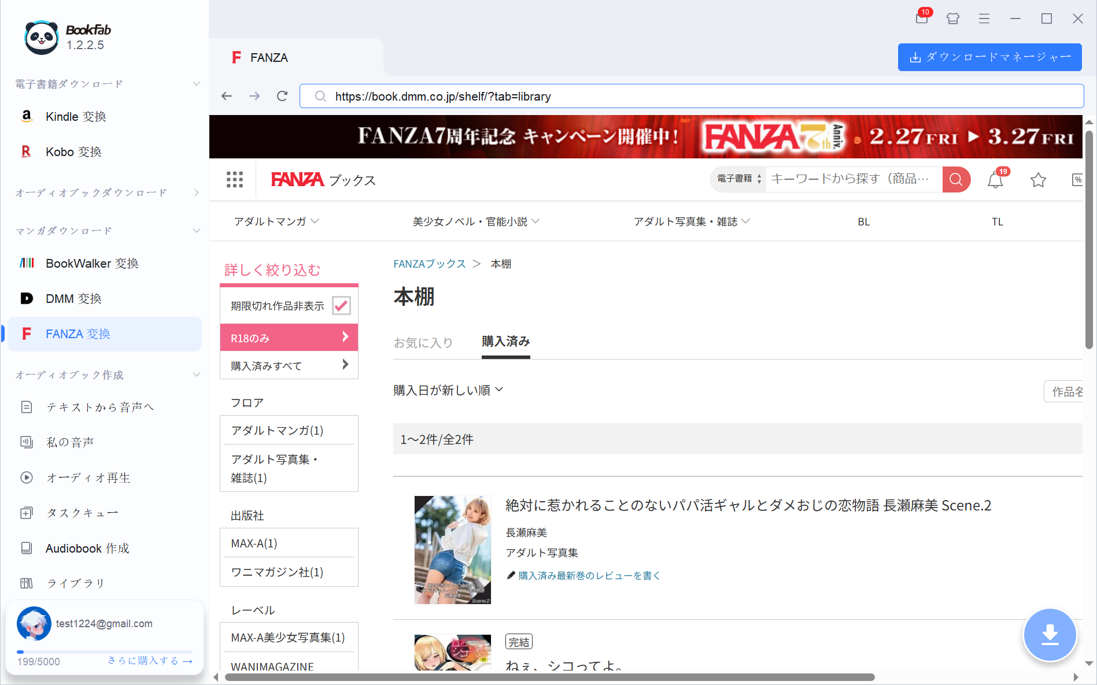Open FANZA notifications bell
1097x685 pixels.
click(x=995, y=180)
